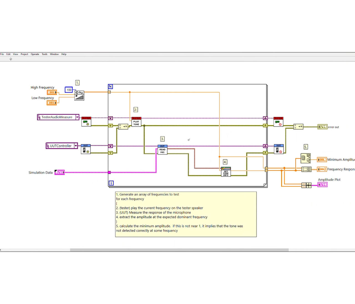Viewport: 355px width, 304px height.
Task: Click the horizontal scrollbar thumb
Action: click(x=179, y=250)
